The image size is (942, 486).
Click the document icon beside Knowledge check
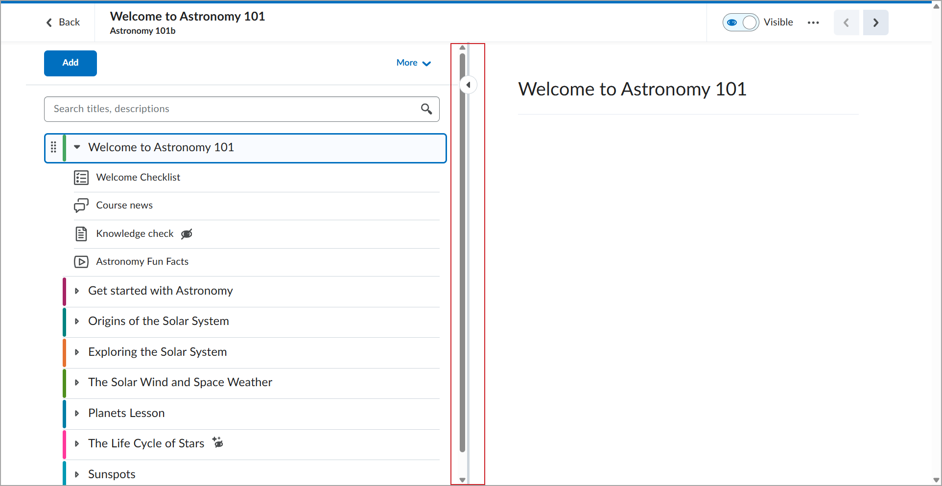click(x=81, y=234)
